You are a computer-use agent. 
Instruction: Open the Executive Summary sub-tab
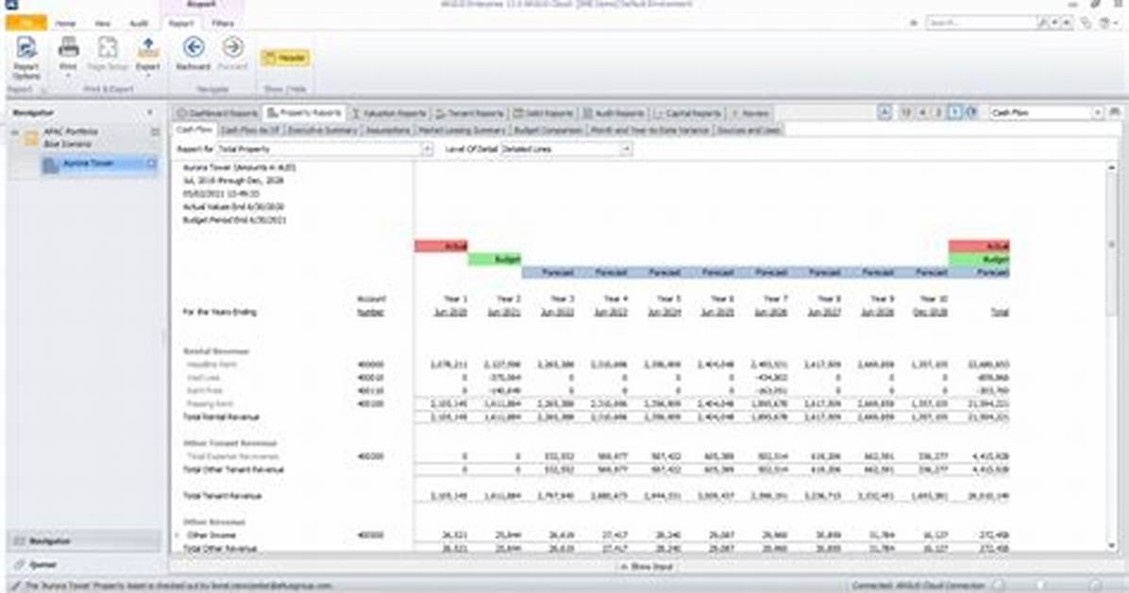323,130
